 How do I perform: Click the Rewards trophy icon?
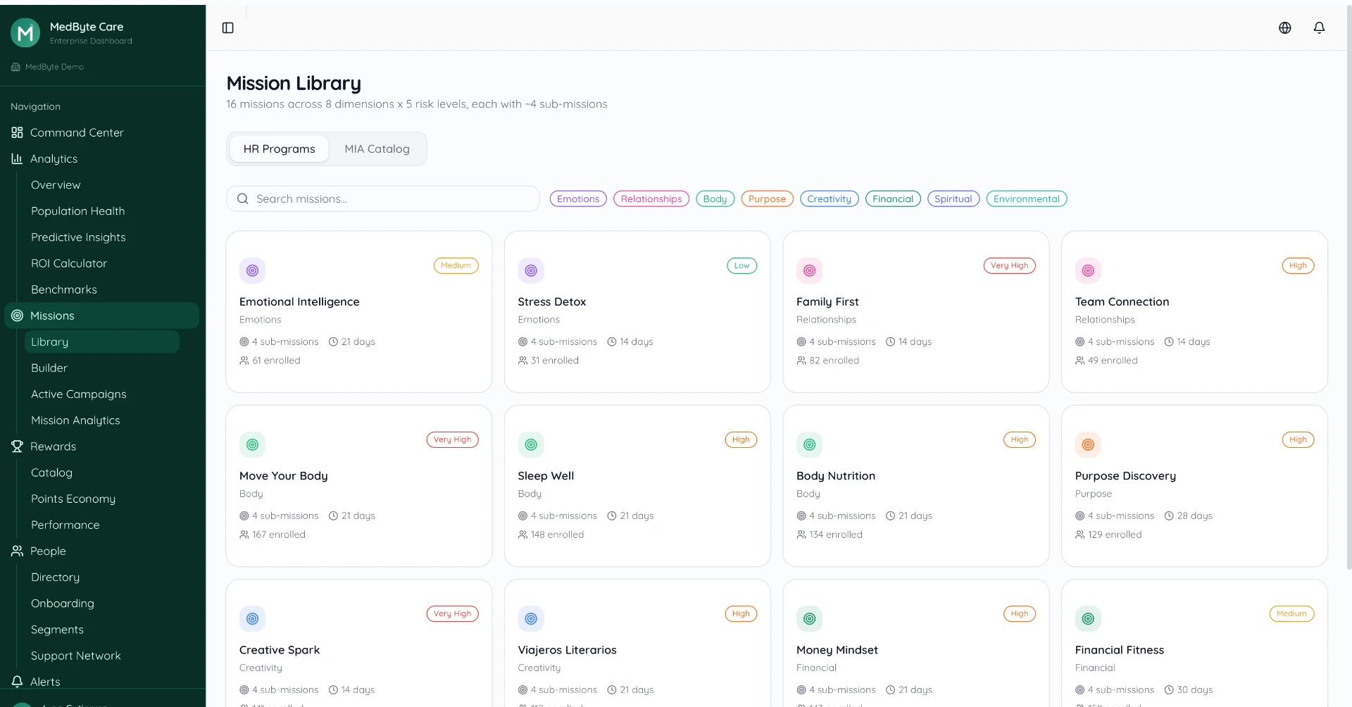click(18, 446)
